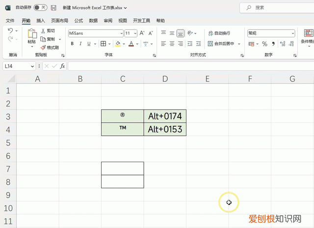Click the text orientation icon
The image size is (314, 228).
190,33
